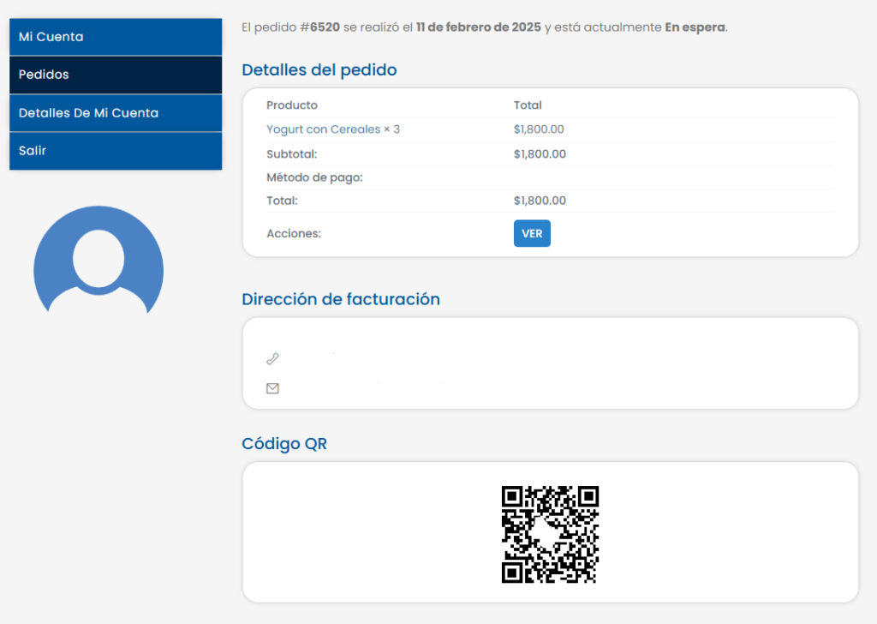877x624 pixels.
Task: Click the En espera order status
Action: click(695, 27)
